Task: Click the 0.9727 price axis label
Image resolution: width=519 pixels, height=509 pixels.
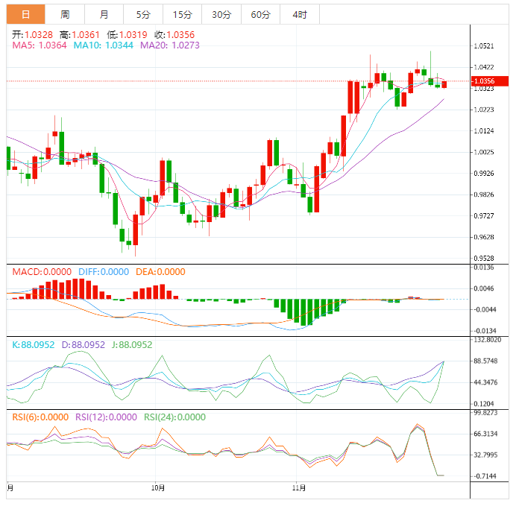Action: point(484,215)
